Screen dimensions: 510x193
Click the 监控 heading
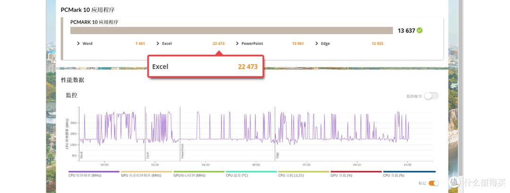pos(72,95)
